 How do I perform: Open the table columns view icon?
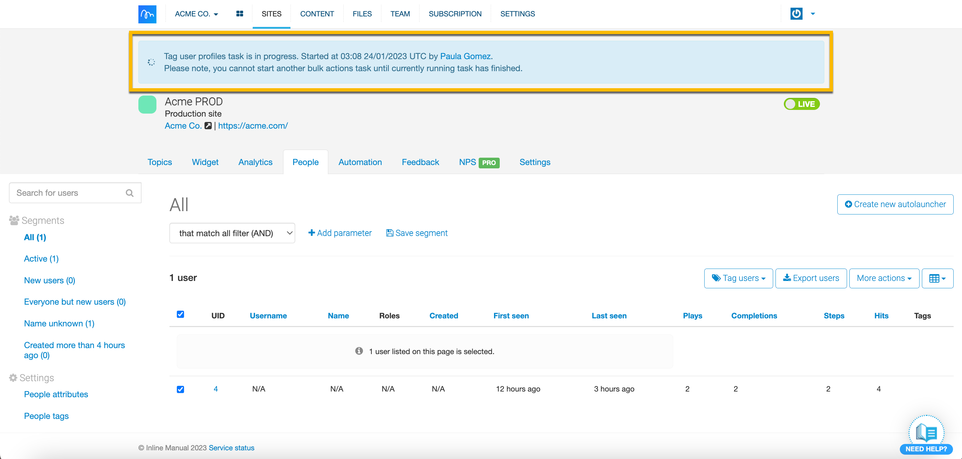(937, 278)
